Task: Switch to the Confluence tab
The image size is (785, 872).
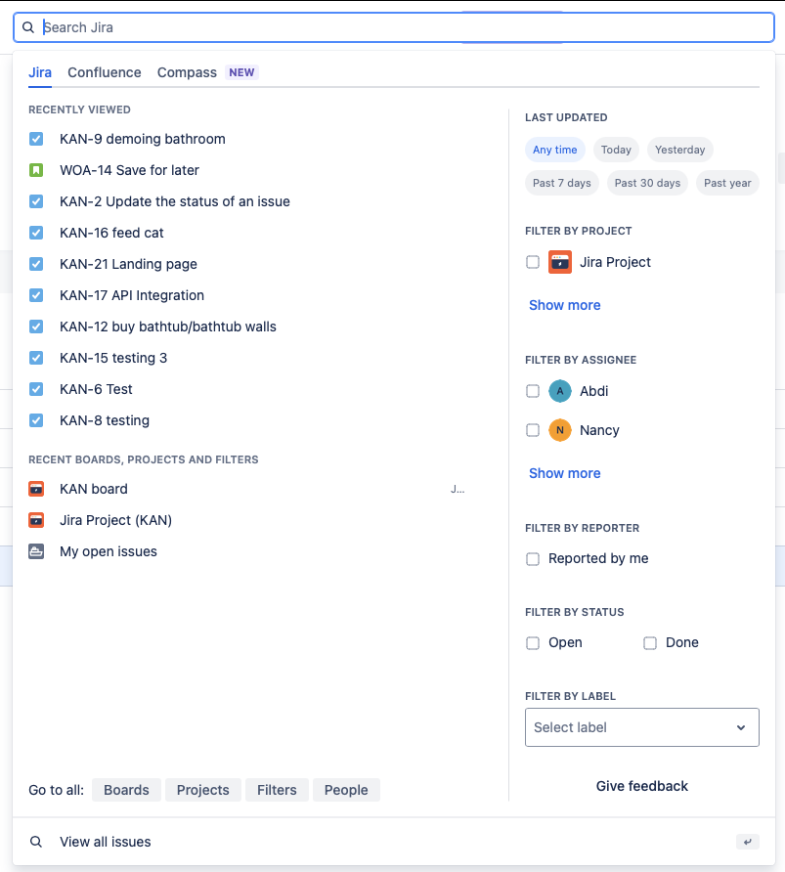Action: (x=105, y=72)
